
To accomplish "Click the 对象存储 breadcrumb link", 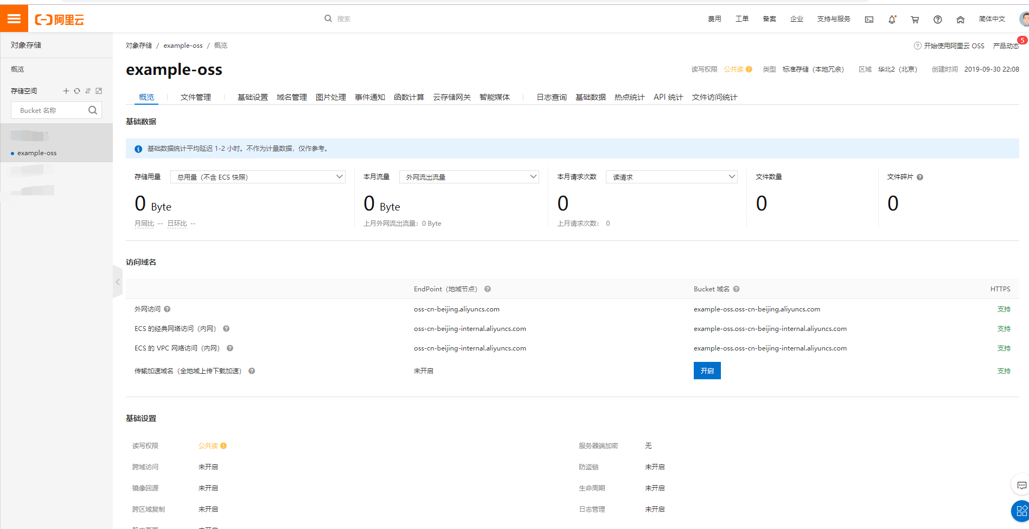I will (139, 46).
